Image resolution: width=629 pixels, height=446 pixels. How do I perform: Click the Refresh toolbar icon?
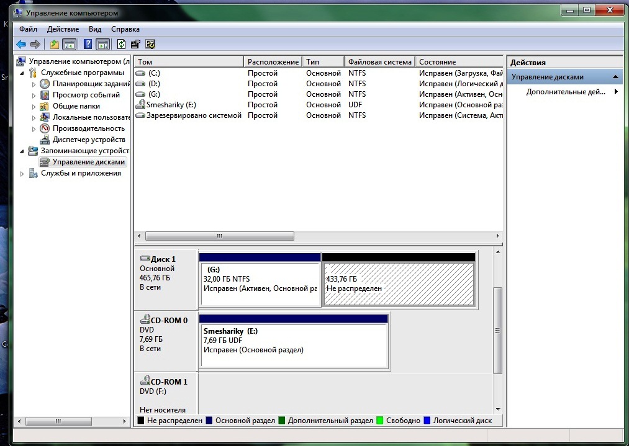point(121,44)
